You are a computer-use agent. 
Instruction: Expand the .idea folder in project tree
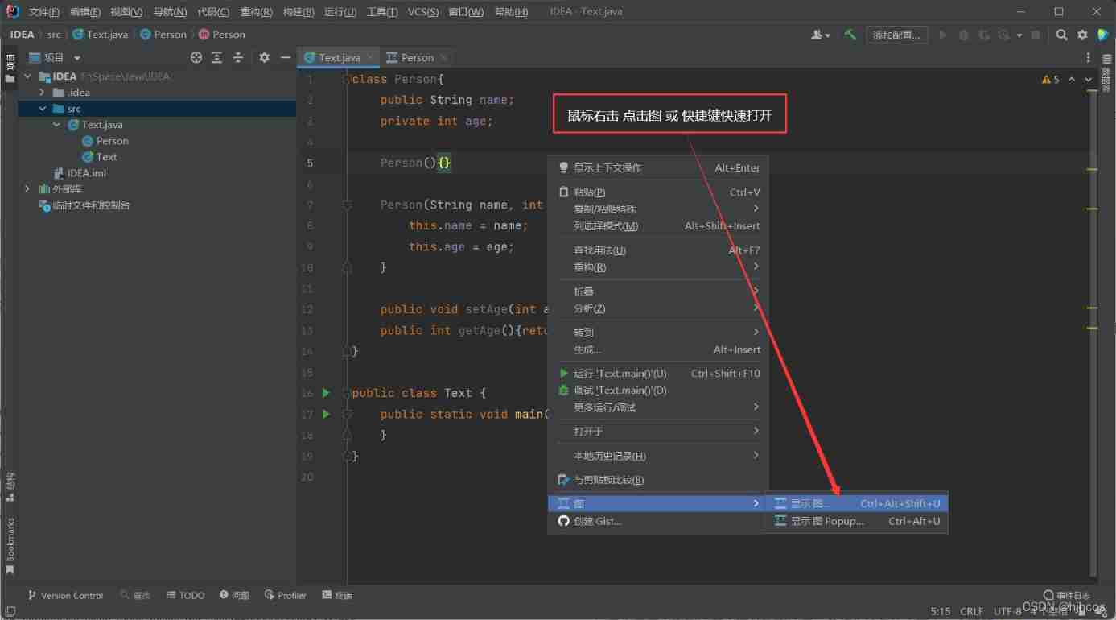click(43, 93)
